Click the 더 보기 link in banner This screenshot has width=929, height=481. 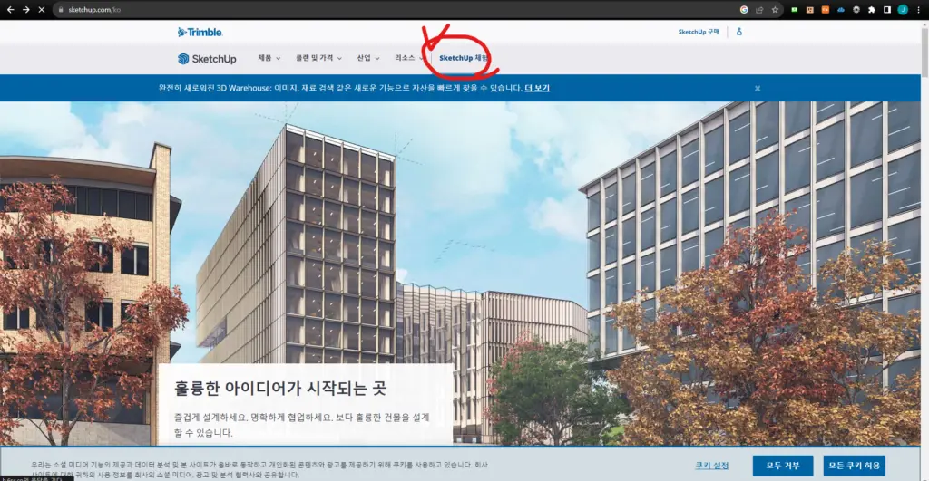pyautogui.click(x=537, y=88)
